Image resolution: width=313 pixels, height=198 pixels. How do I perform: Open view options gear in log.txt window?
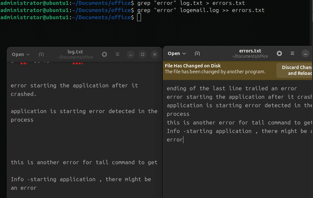click(104, 54)
